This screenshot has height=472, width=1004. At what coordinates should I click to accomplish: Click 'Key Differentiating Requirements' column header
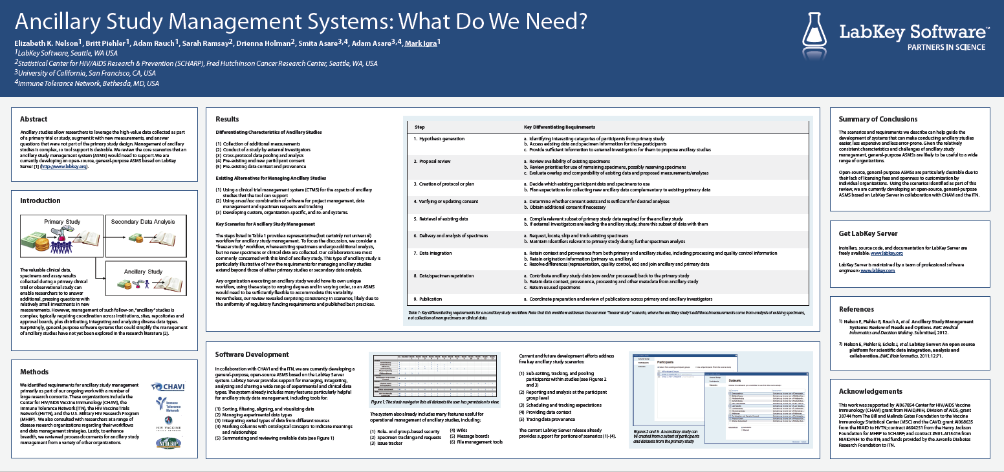(x=559, y=127)
